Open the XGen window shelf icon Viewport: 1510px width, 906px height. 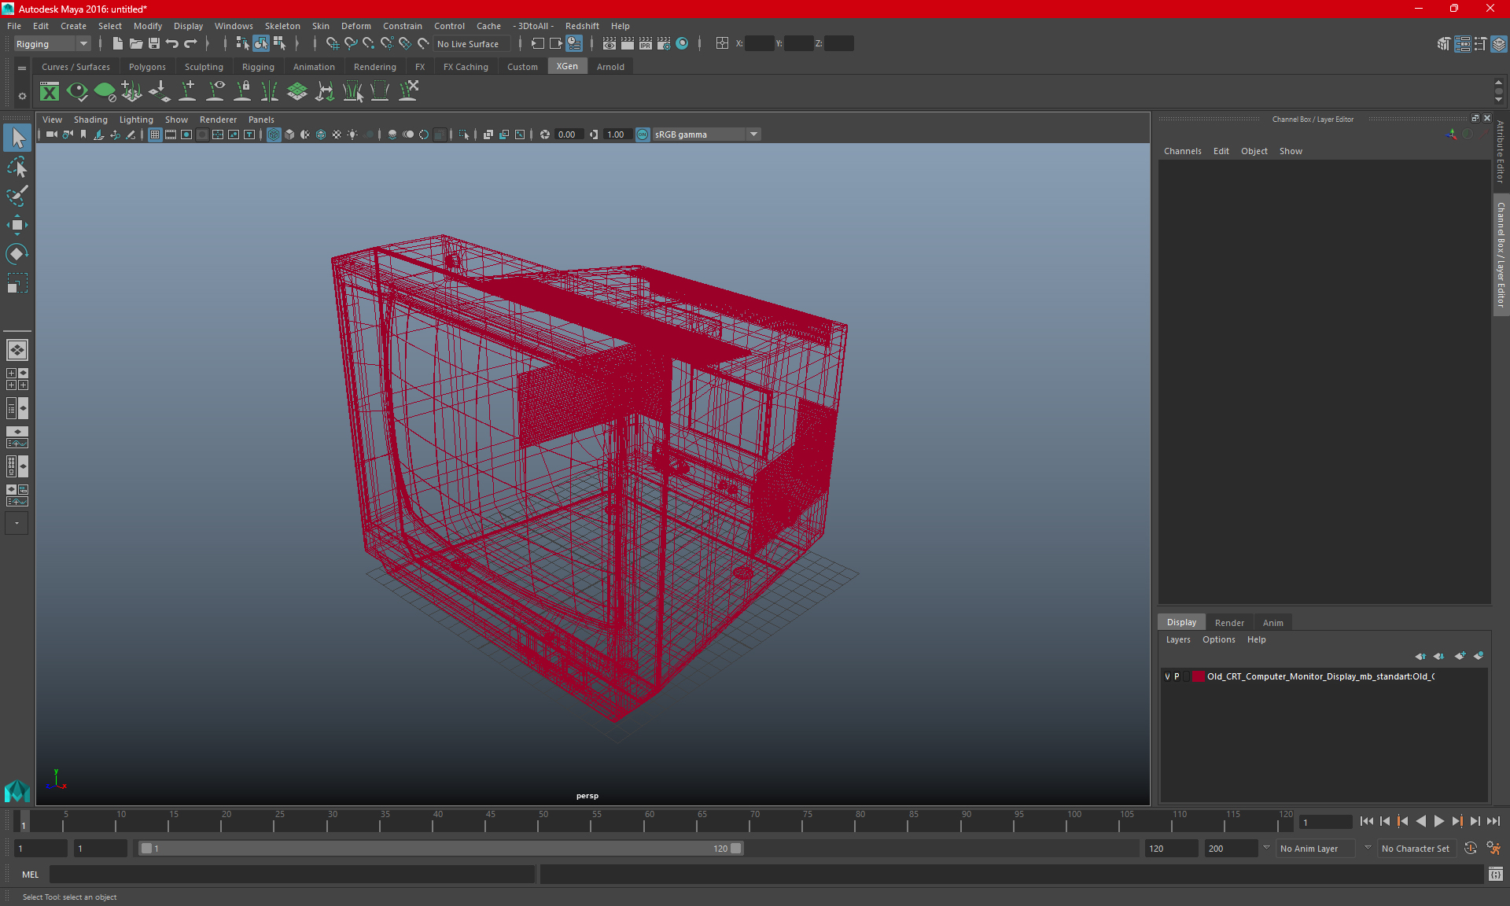point(50,92)
